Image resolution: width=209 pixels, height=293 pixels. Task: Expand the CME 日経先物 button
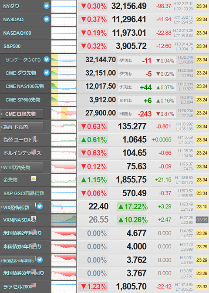point(22,114)
